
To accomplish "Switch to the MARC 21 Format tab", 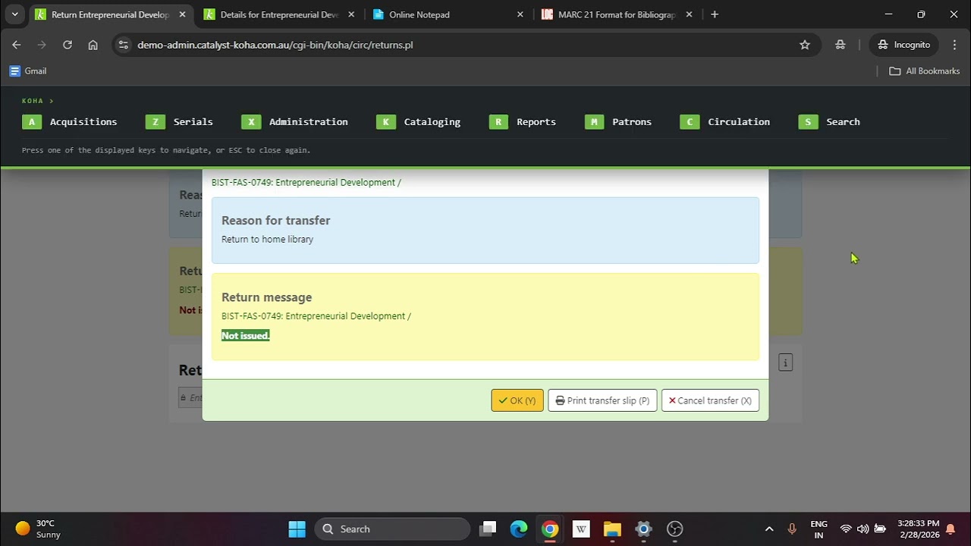I will click(x=616, y=14).
